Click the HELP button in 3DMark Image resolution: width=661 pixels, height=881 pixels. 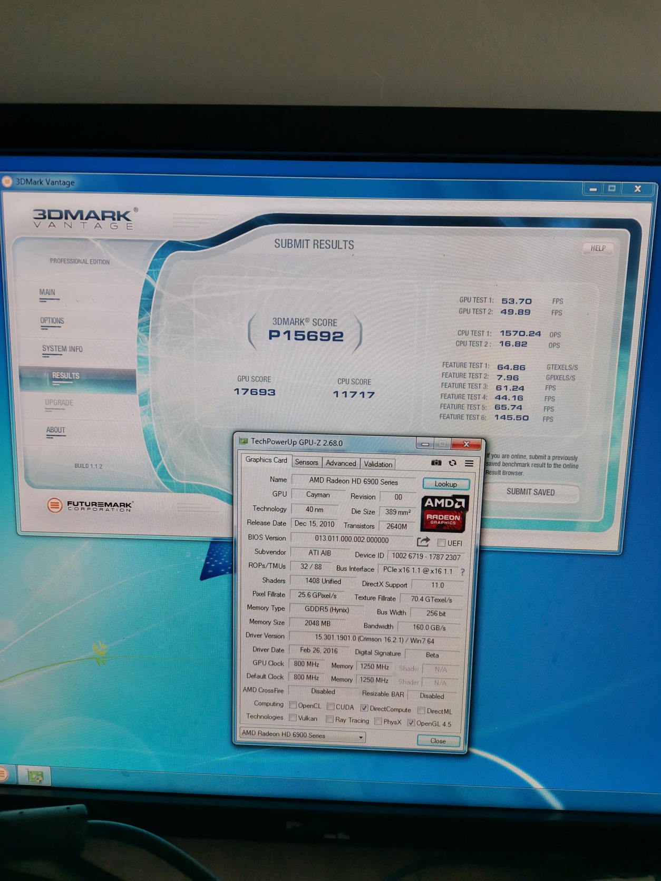click(x=598, y=248)
